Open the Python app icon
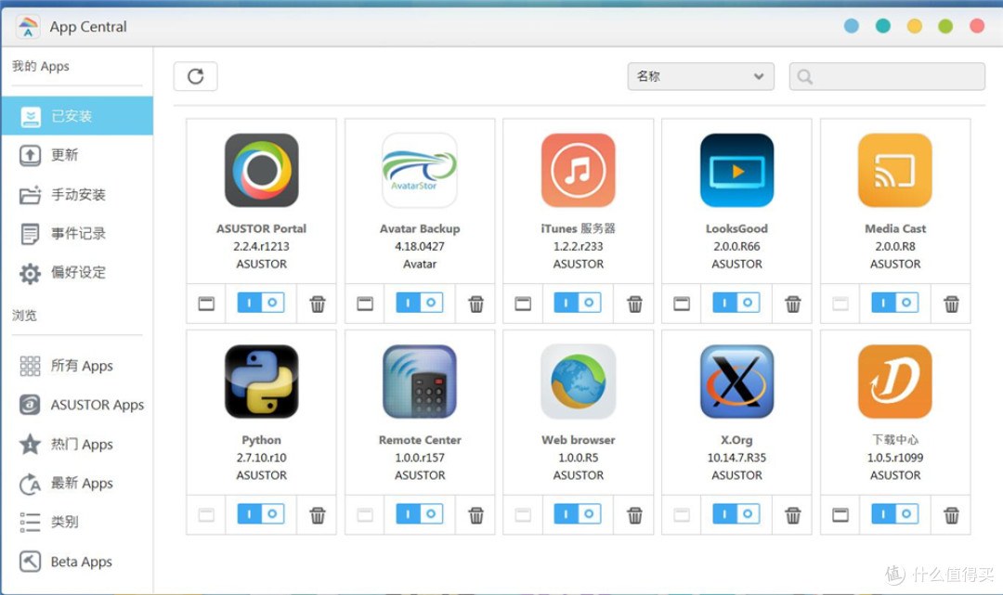 pyautogui.click(x=262, y=382)
